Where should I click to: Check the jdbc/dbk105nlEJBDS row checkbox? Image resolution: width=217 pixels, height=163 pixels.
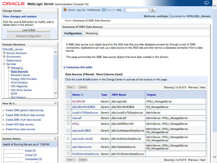pos(68,107)
